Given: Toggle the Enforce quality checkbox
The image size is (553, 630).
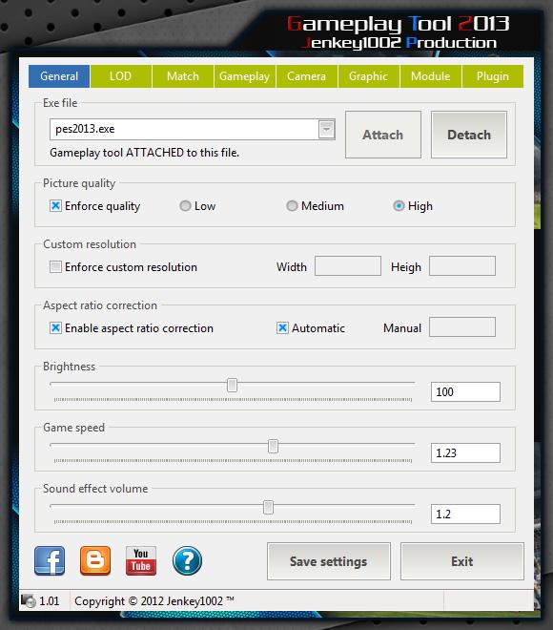Looking at the screenshot, I should 55,206.
